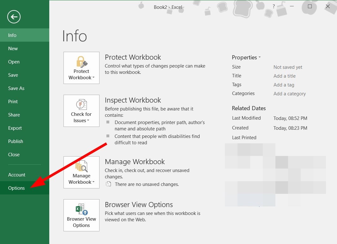Maximize the Excel window
337x244 pixels.
coord(310,6)
